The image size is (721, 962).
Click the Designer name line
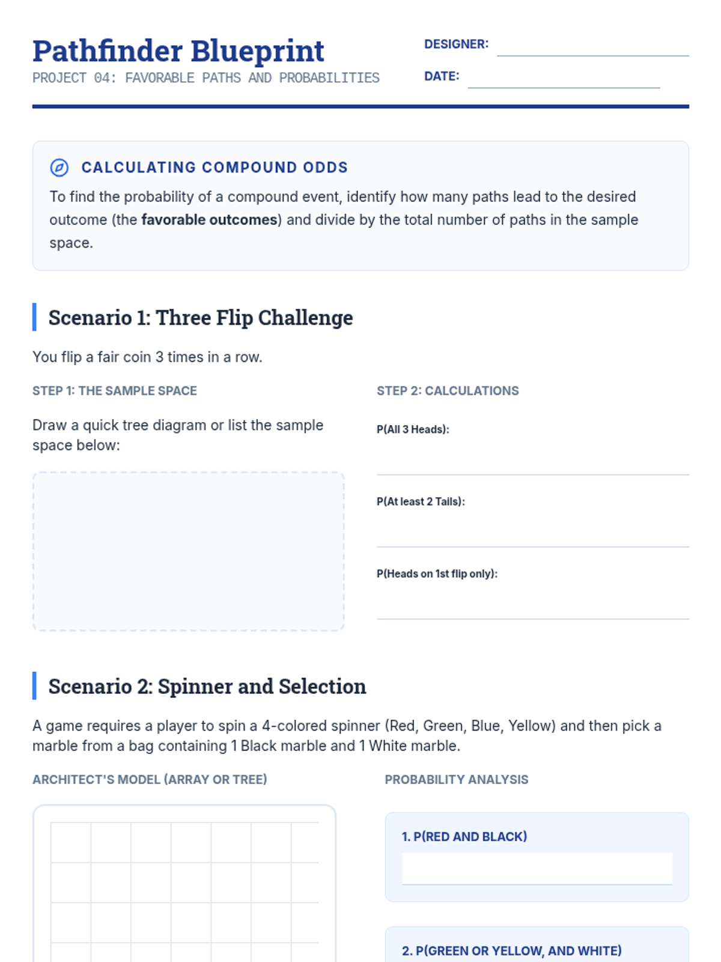(592, 46)
